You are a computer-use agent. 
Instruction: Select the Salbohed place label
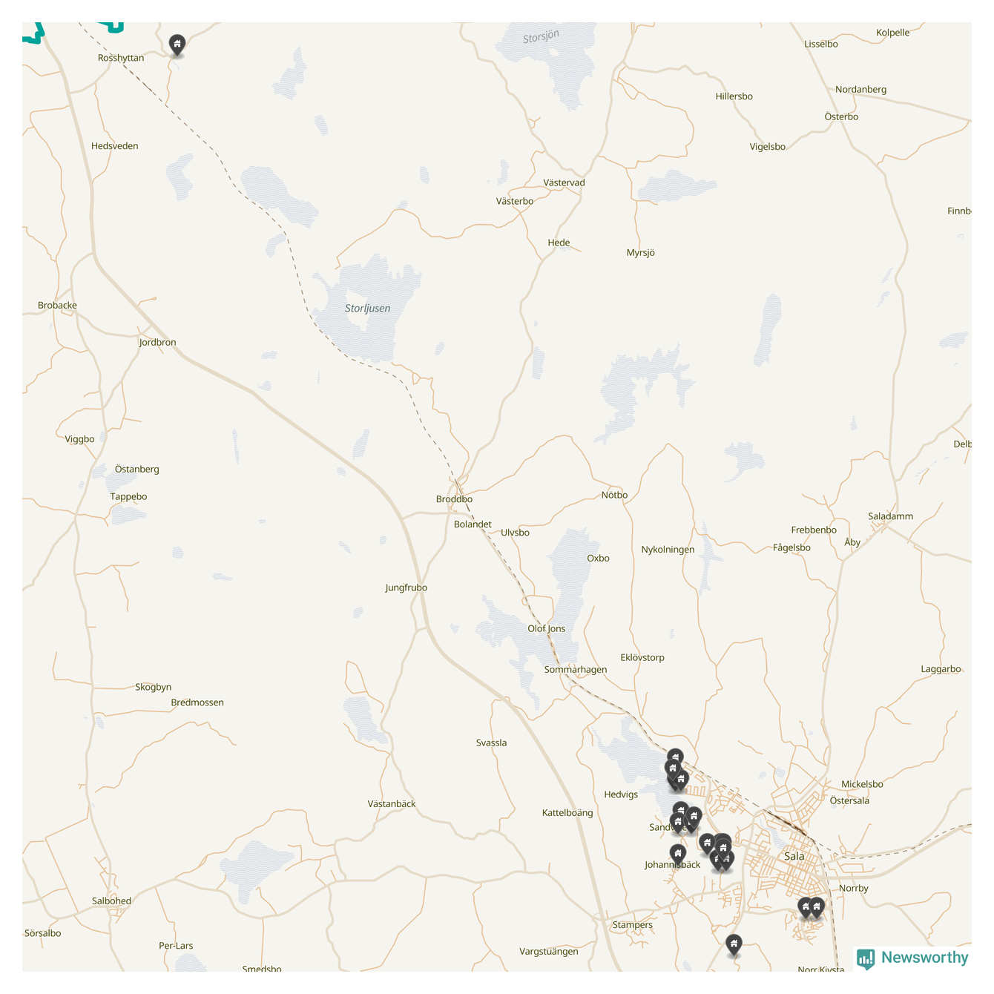pos(111,901)
